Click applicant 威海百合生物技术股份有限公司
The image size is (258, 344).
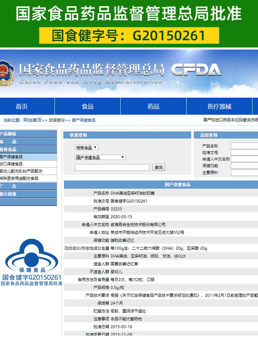click(138, 225)
